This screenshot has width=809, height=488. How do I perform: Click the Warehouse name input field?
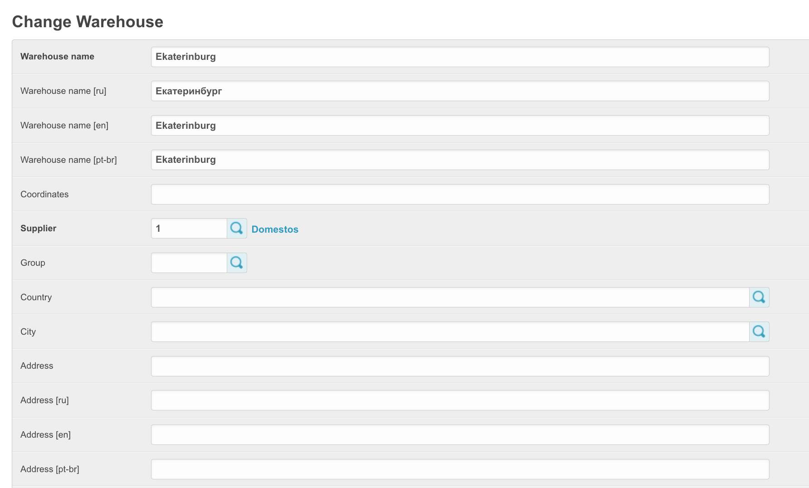pos(460,57)
